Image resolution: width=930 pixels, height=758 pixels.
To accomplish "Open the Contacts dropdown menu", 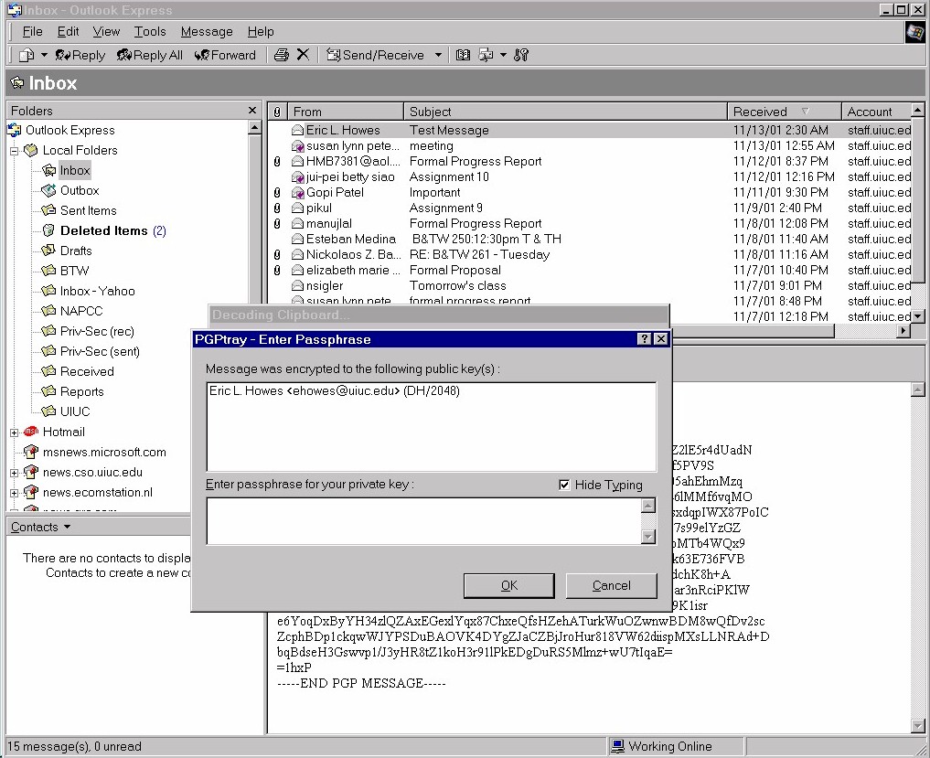I will pyautogui.click(x=40, y=527).
